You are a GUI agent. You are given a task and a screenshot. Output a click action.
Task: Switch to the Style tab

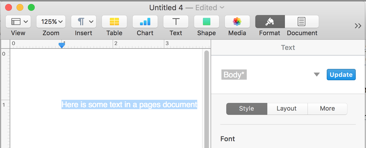[247, 109]
